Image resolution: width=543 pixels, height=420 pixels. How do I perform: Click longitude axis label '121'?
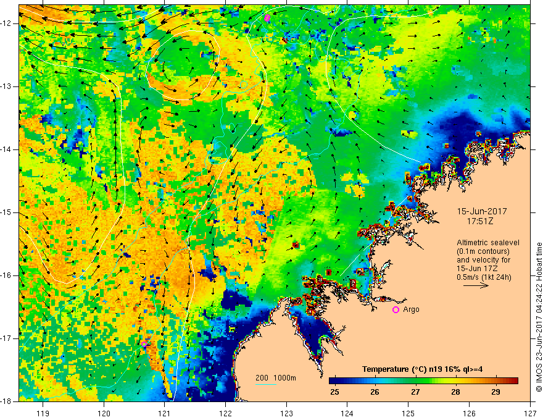pyautogui.click(x=165, y=414)
